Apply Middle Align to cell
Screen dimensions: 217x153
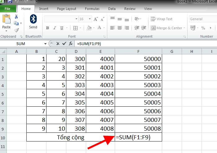point(120,19)
